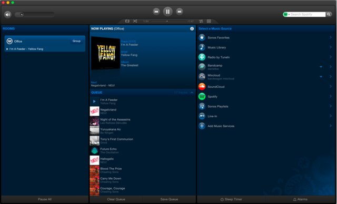Viewport: 337px width, 204px height.
Task: Open Radio by TuneIn icon
Action: tap(202, 57)
